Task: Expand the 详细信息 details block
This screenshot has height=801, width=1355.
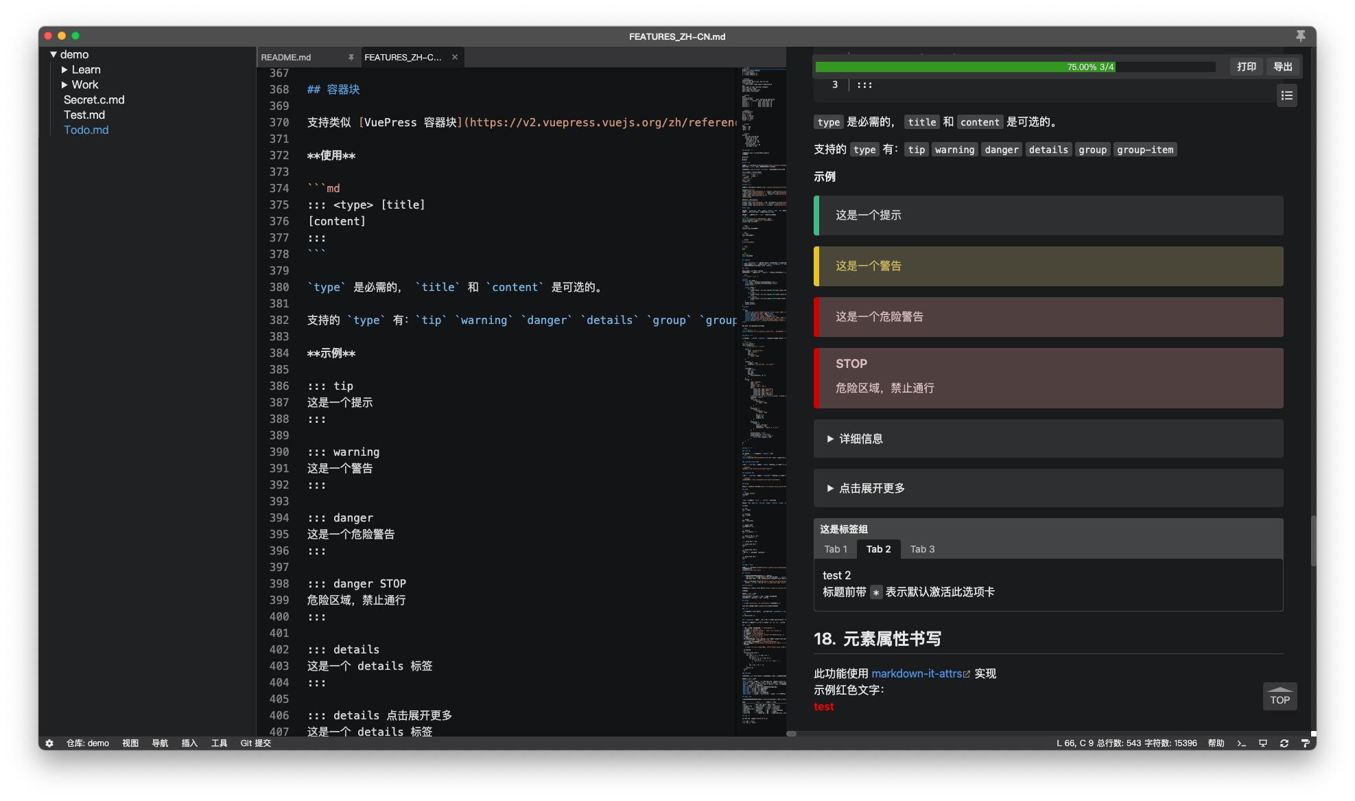Action: 1048,439
